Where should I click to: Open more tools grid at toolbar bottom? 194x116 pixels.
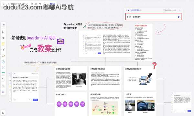[3, 92]
